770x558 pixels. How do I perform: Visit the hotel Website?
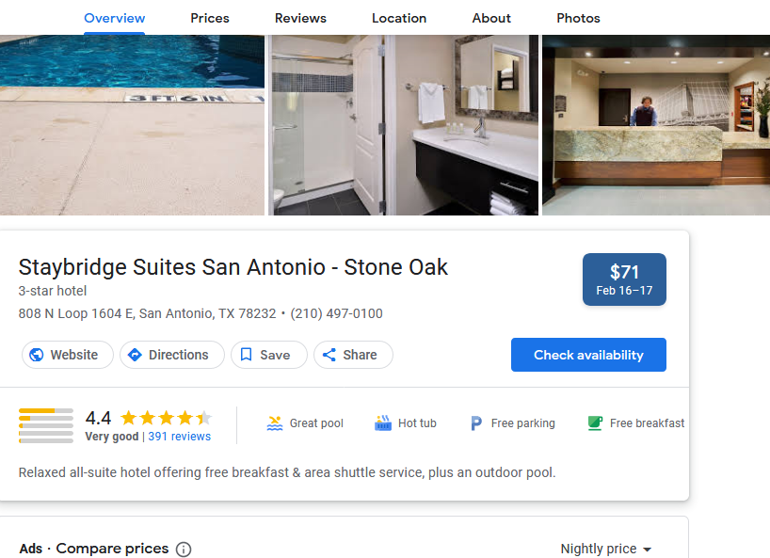67,355
